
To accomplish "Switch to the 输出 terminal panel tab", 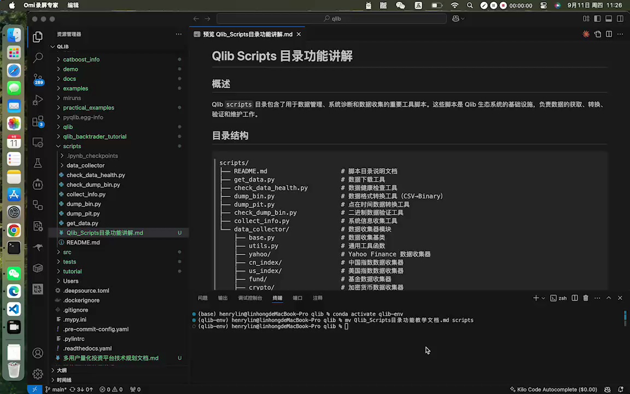I will coord(223,298).
